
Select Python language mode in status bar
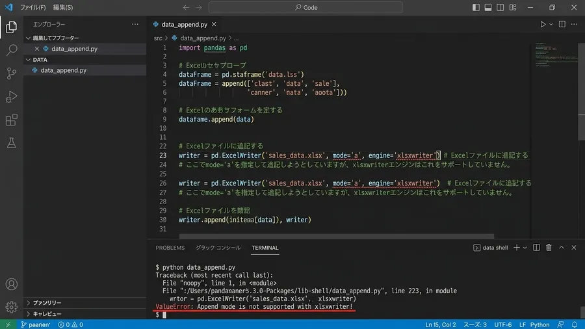click(x=540, y=324)
